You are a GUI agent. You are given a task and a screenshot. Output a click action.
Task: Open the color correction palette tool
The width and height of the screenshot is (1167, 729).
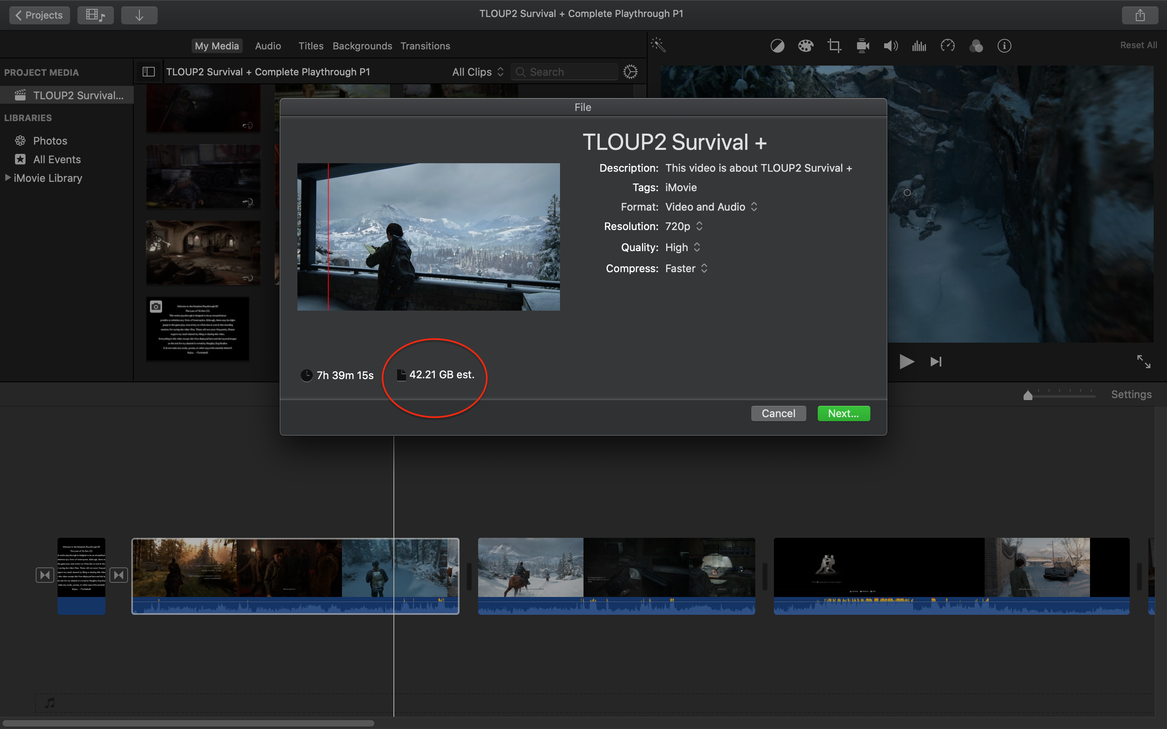click(805, 46)
